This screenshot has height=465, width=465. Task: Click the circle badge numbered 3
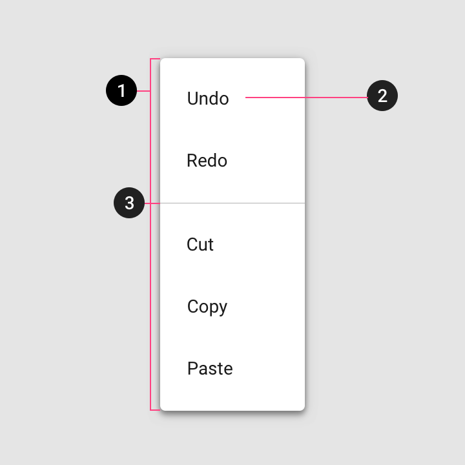[129, 203]
